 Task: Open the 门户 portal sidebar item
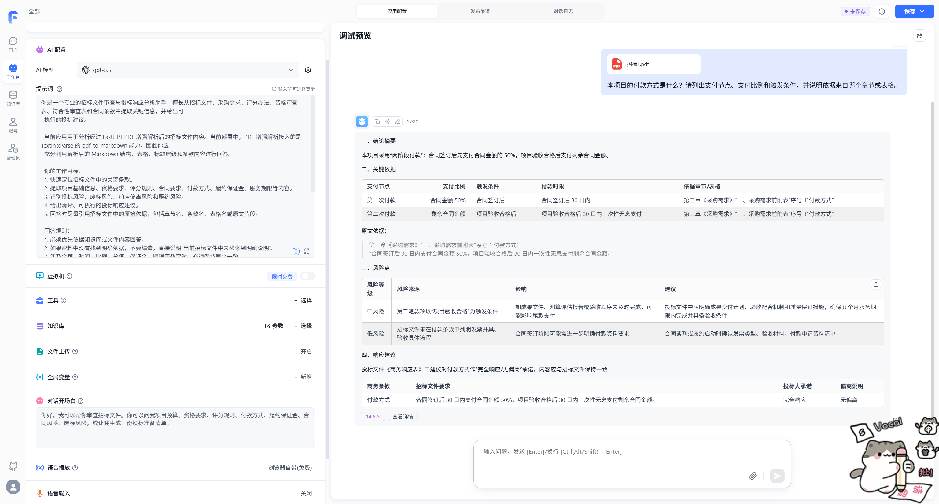13,44
